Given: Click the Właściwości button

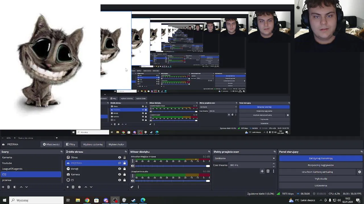Looking at the screenshot, I should [x=51, y=144].
